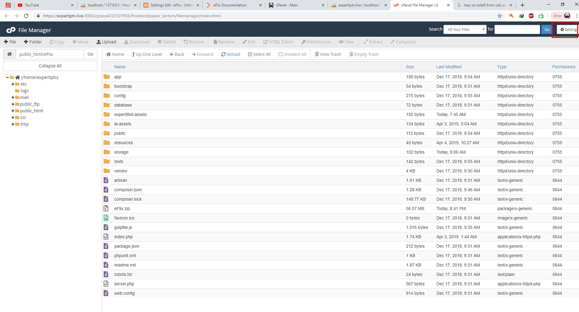Click the app folder icon
The image size is (579, 312).
pos(106,77)
